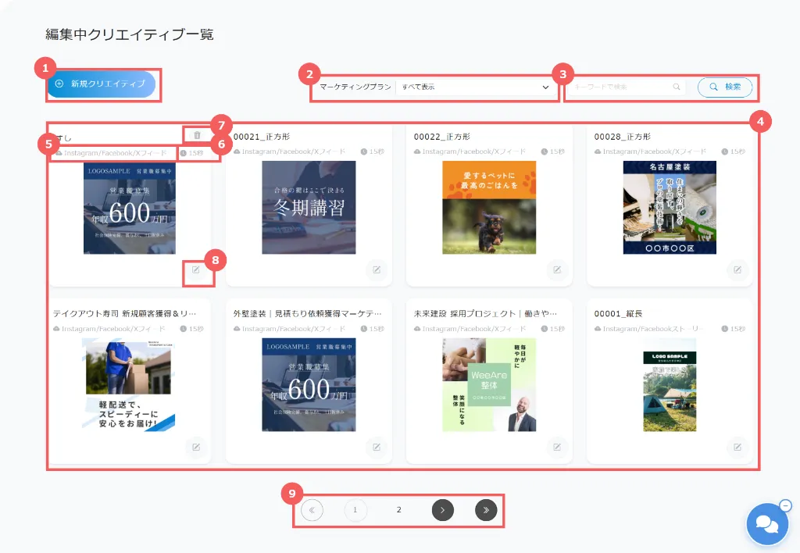This screenshot has width=800, height=553.
Task: Click the edit icon on the 未来建設 card
Action: (557, 447)
